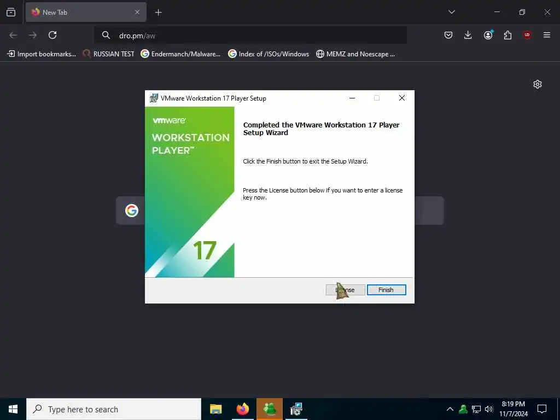Viewport: 560px width, 420px height.
Task: Open the Firefox Downloads panel
Action: point(468,35)
